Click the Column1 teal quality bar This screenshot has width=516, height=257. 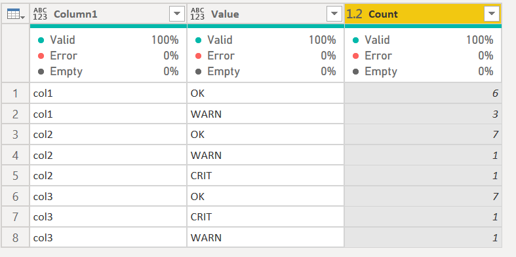pyautogui.click(x=108, y=26)
